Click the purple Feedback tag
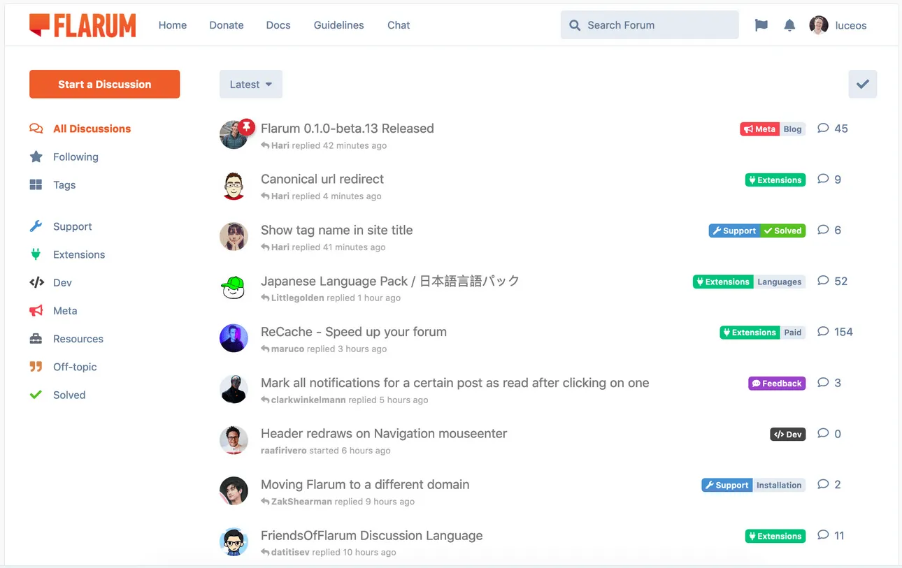This screenshot has height=568, width=902. point(777,384)
